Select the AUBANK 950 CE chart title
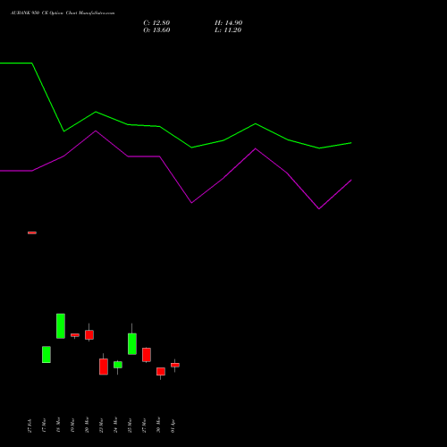 pyautogui.click(x=63, y=13)
